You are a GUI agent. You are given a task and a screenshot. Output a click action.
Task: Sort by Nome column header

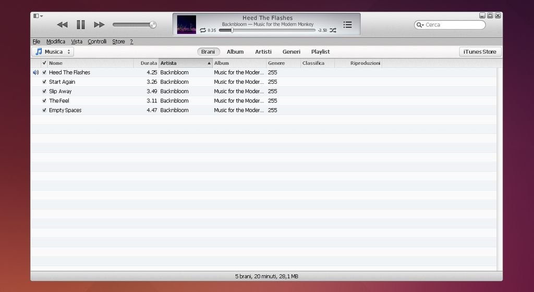tap(91, 63)
